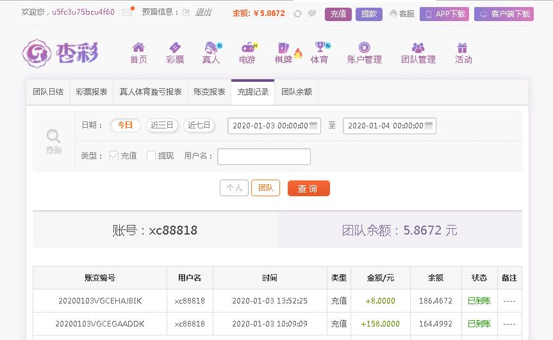Switch to the 团队余额 tab
Image resolution: width=553 pixels, height=340 pixels.
point(297,92)
